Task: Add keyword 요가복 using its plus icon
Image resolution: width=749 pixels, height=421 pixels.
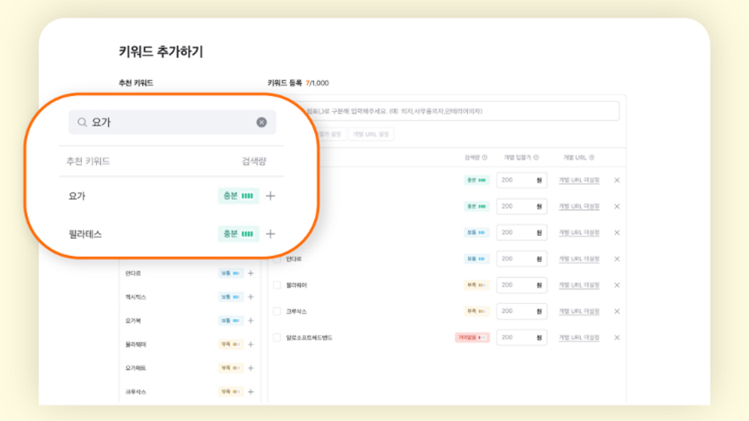Action: point(251,320)
